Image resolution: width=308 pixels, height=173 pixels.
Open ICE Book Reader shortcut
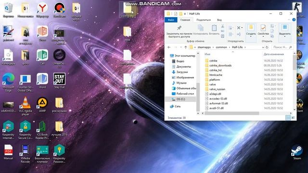click(42, 130)
